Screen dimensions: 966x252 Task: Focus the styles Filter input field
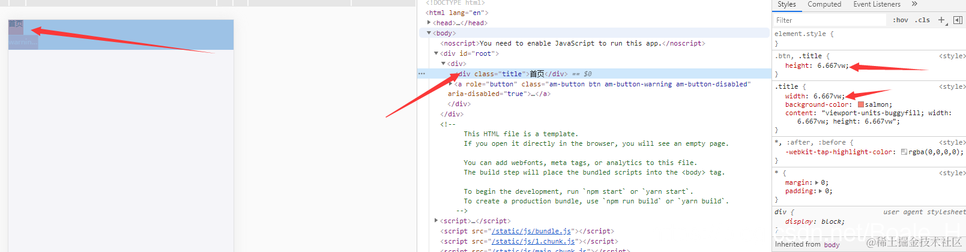click(x=830, y=20)
